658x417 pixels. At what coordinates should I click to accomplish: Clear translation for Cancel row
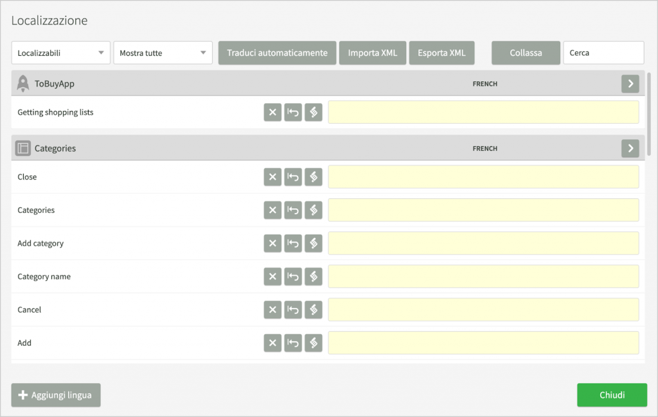[272, 310]
